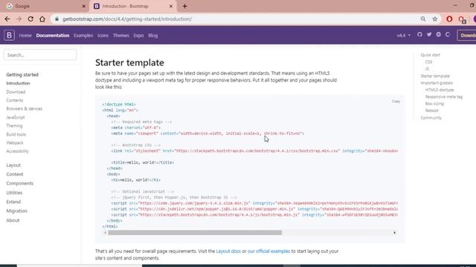Click the Download button in navbar
Screen dimensions: 476x267
click(466, 36)
